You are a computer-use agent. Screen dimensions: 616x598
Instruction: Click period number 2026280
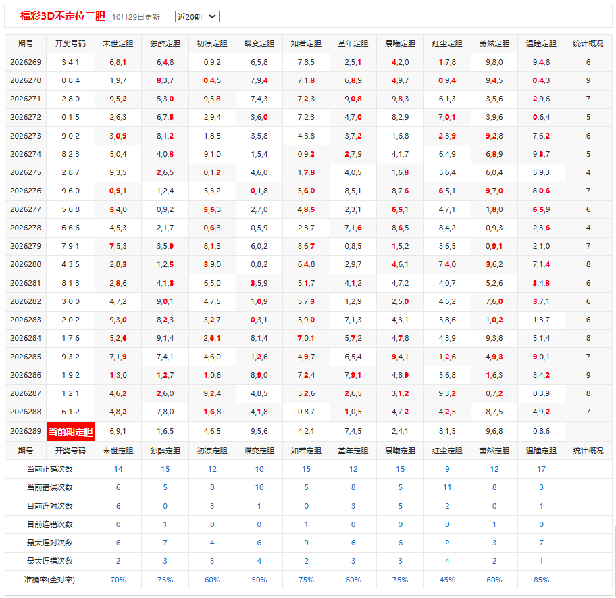[26, 264]
